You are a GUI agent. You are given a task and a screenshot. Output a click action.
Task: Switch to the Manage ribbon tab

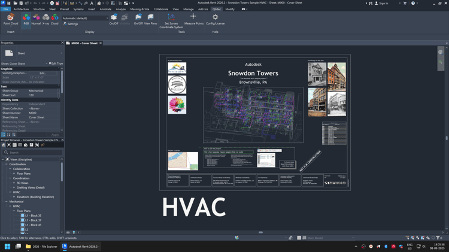point(189,9)
